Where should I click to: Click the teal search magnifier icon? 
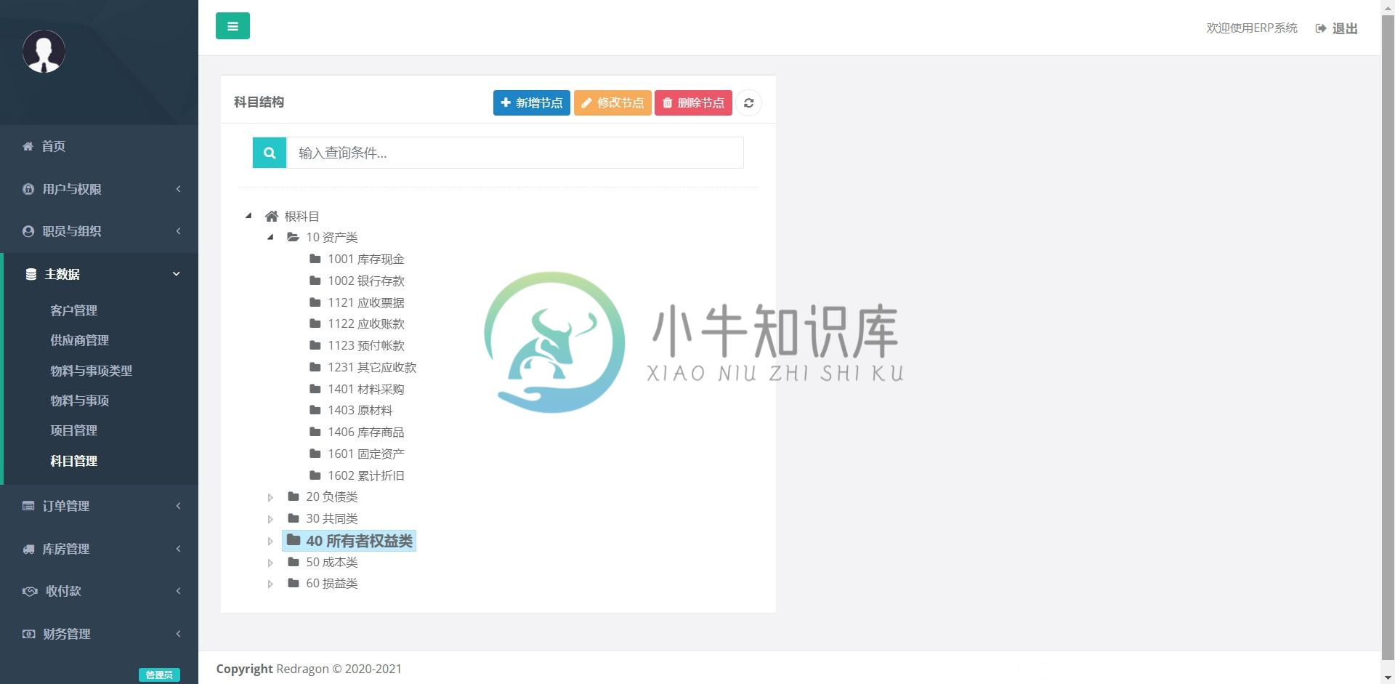click(x=270, y=153)
